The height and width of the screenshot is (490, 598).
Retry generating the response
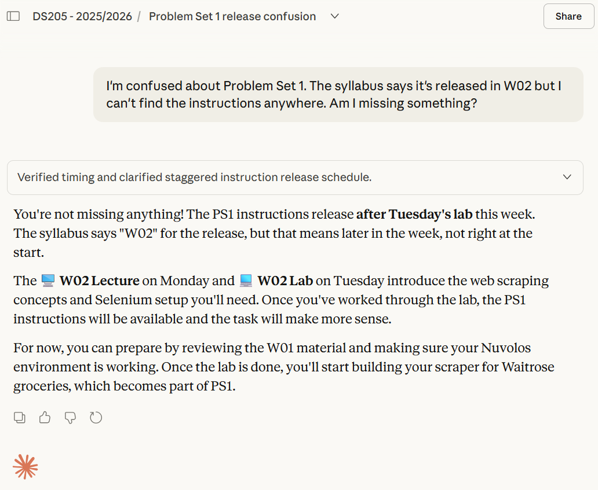pyautogui.click(x=96, y=417)
